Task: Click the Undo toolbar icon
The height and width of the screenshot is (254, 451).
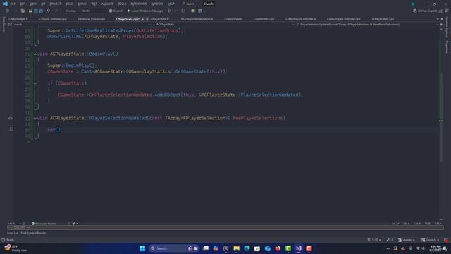Action: coord(48,11)
